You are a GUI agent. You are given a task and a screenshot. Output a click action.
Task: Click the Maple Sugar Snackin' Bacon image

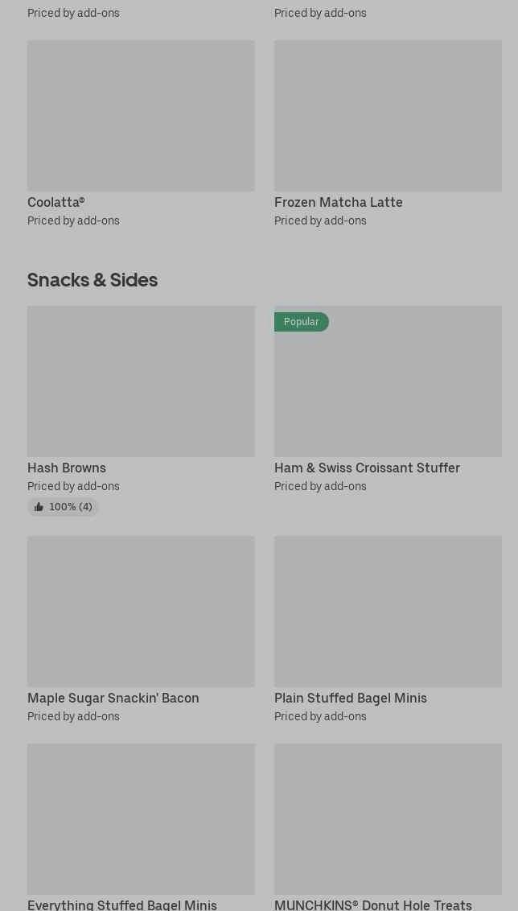click(x=141, y=612)
